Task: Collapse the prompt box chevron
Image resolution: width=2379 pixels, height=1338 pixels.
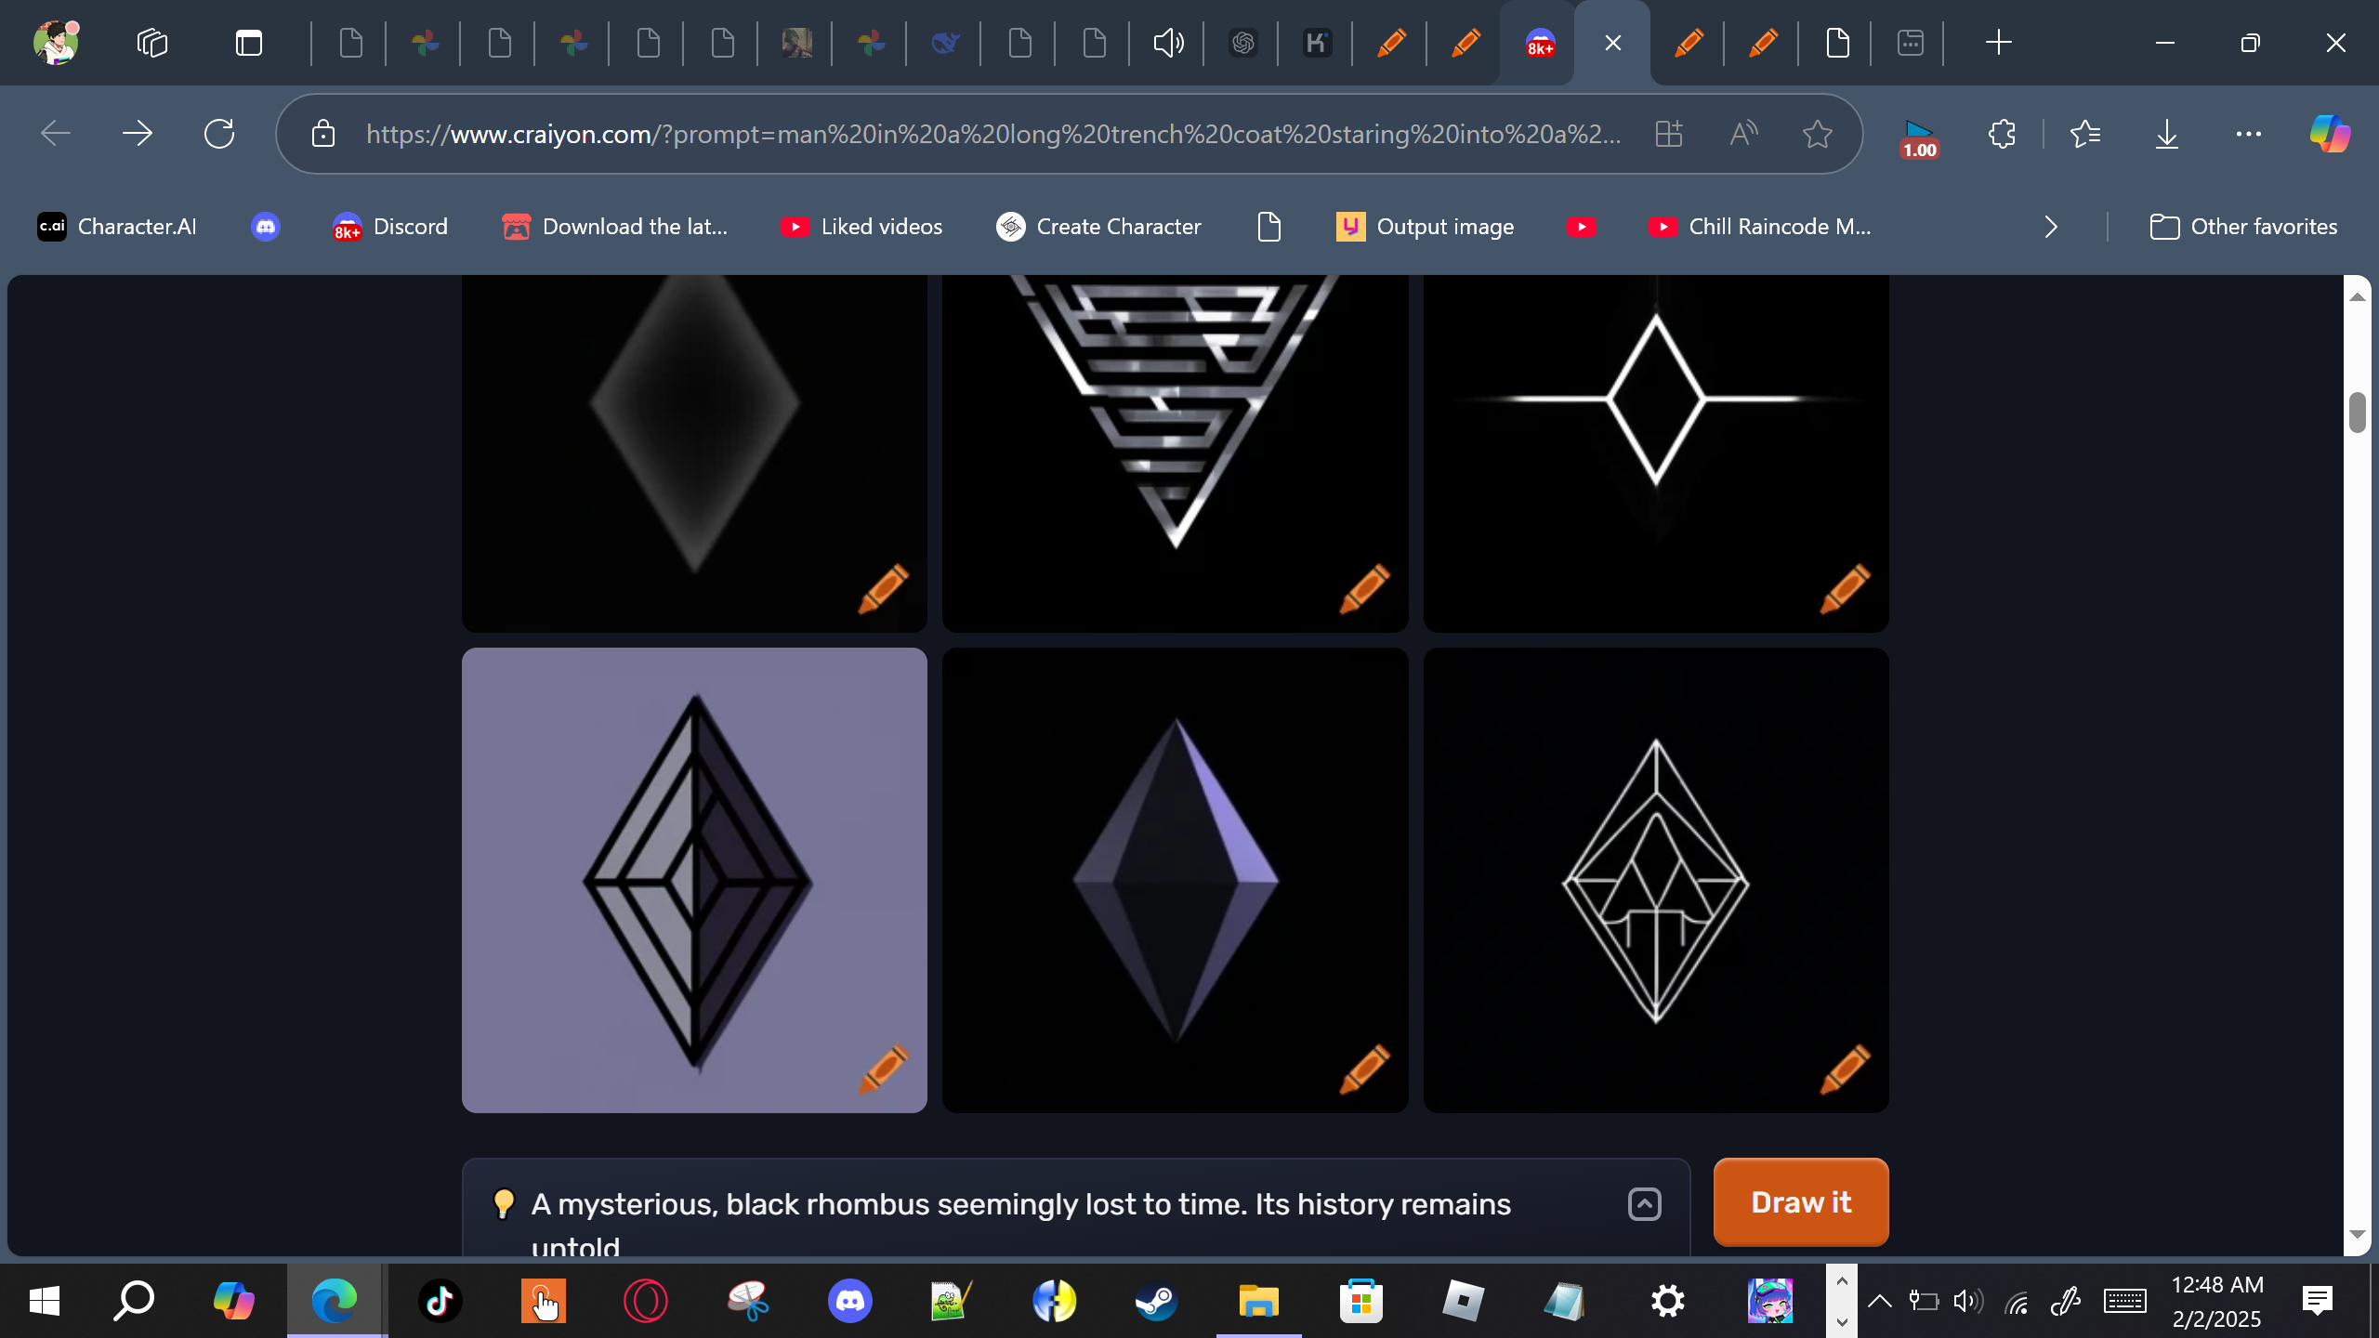Action: point(1644,1204)
